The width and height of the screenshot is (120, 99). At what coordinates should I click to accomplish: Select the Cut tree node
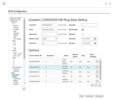[13, 24]
